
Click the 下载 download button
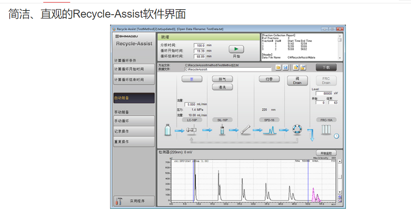[x=326, y=67]
